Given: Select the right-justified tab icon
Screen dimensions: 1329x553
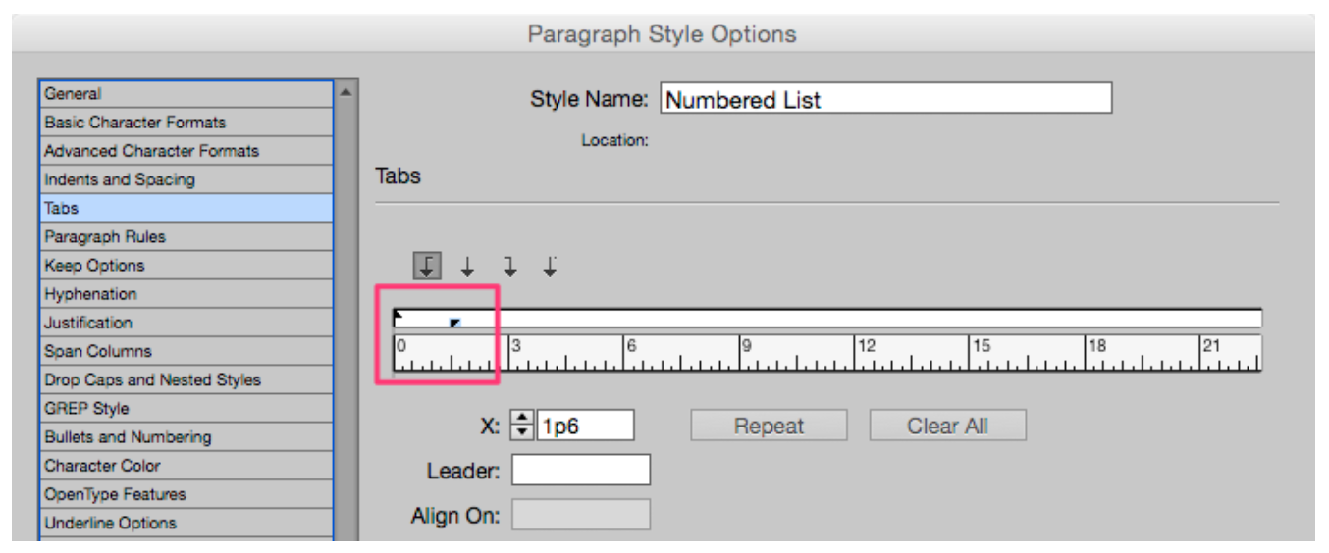Looking at the screenshot, I should pyautogui.click(x=509, y=266).
